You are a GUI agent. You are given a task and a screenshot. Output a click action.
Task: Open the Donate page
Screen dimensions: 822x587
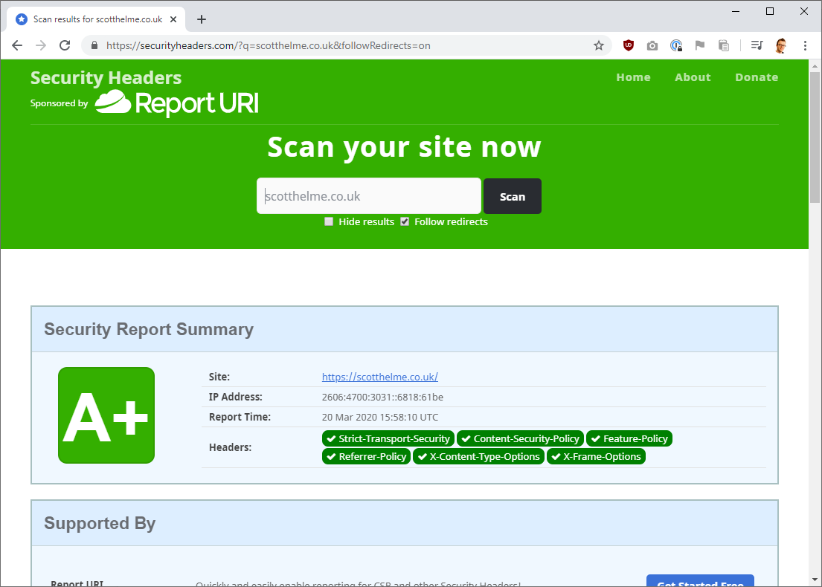757,77
